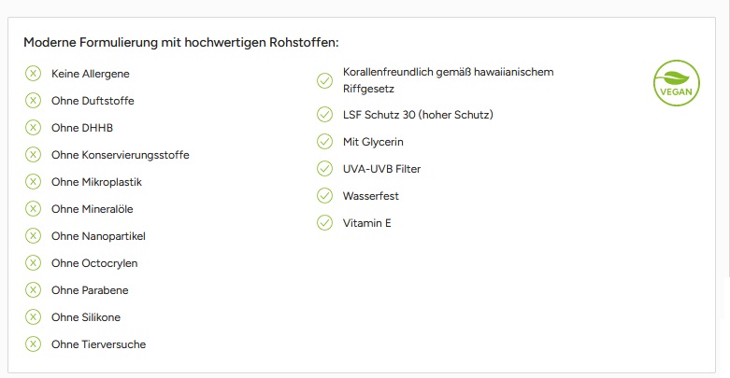730x378 pixels.
Task: Click the X icon beside Ohne Parabene
Action: (x=34, y=289)
